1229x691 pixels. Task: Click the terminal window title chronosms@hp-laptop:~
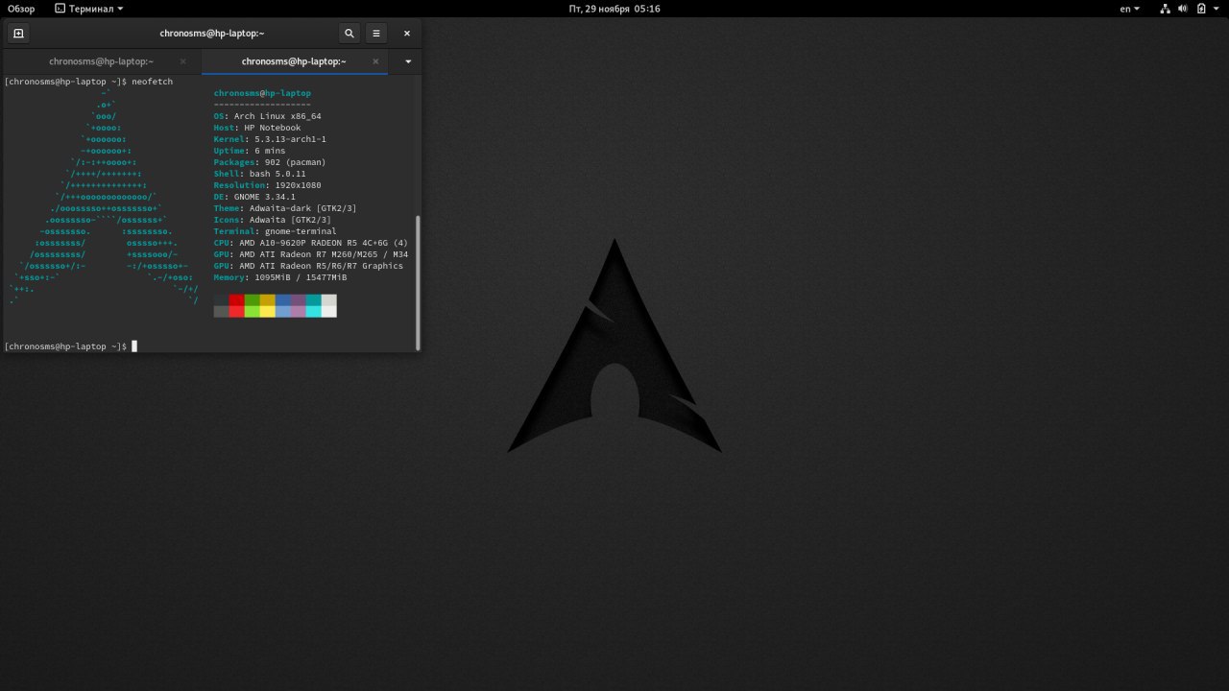(212, 33)
